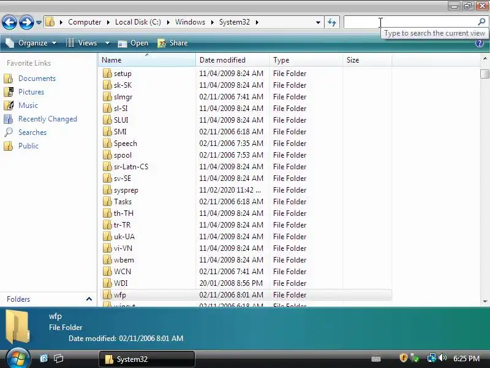Select the sr-Latn-CS folder icon
This screenshot has width=490, height=368.
point(107,166)
